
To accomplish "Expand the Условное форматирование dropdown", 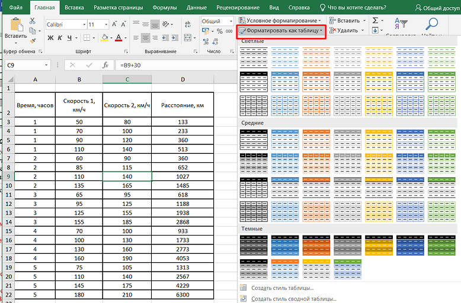I will tap(281, 20).
